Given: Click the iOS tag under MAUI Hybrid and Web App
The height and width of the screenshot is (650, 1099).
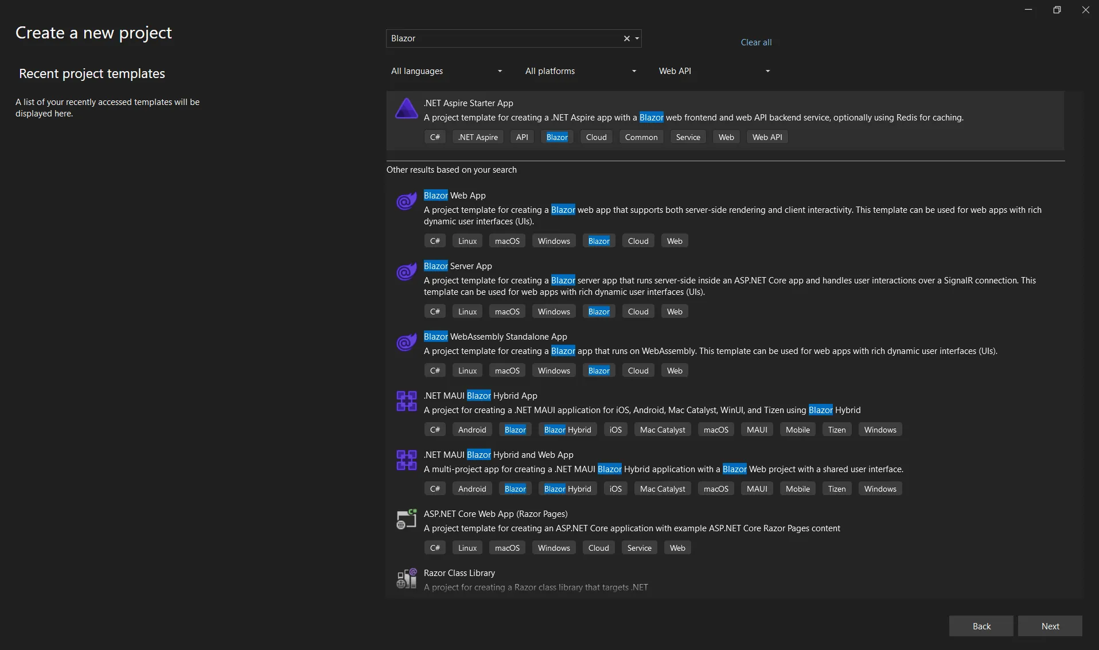Looking at the screenshot, I should (x=615, y=489).
